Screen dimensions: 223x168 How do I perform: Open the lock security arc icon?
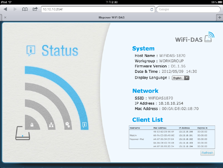[32, 125]
